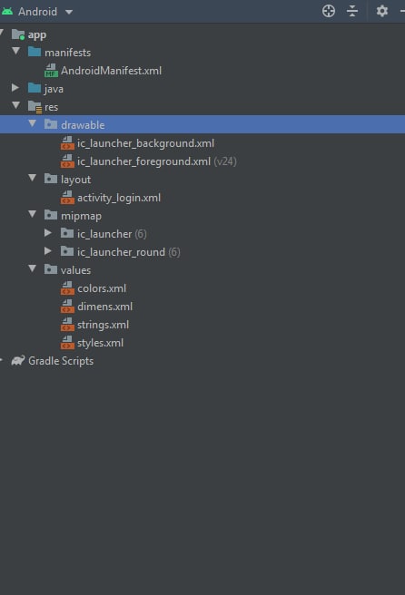The width and height of the screenshot is (405, 595).
Task: Click the dimens.xml file icon
Action: (x=67, y=307)
